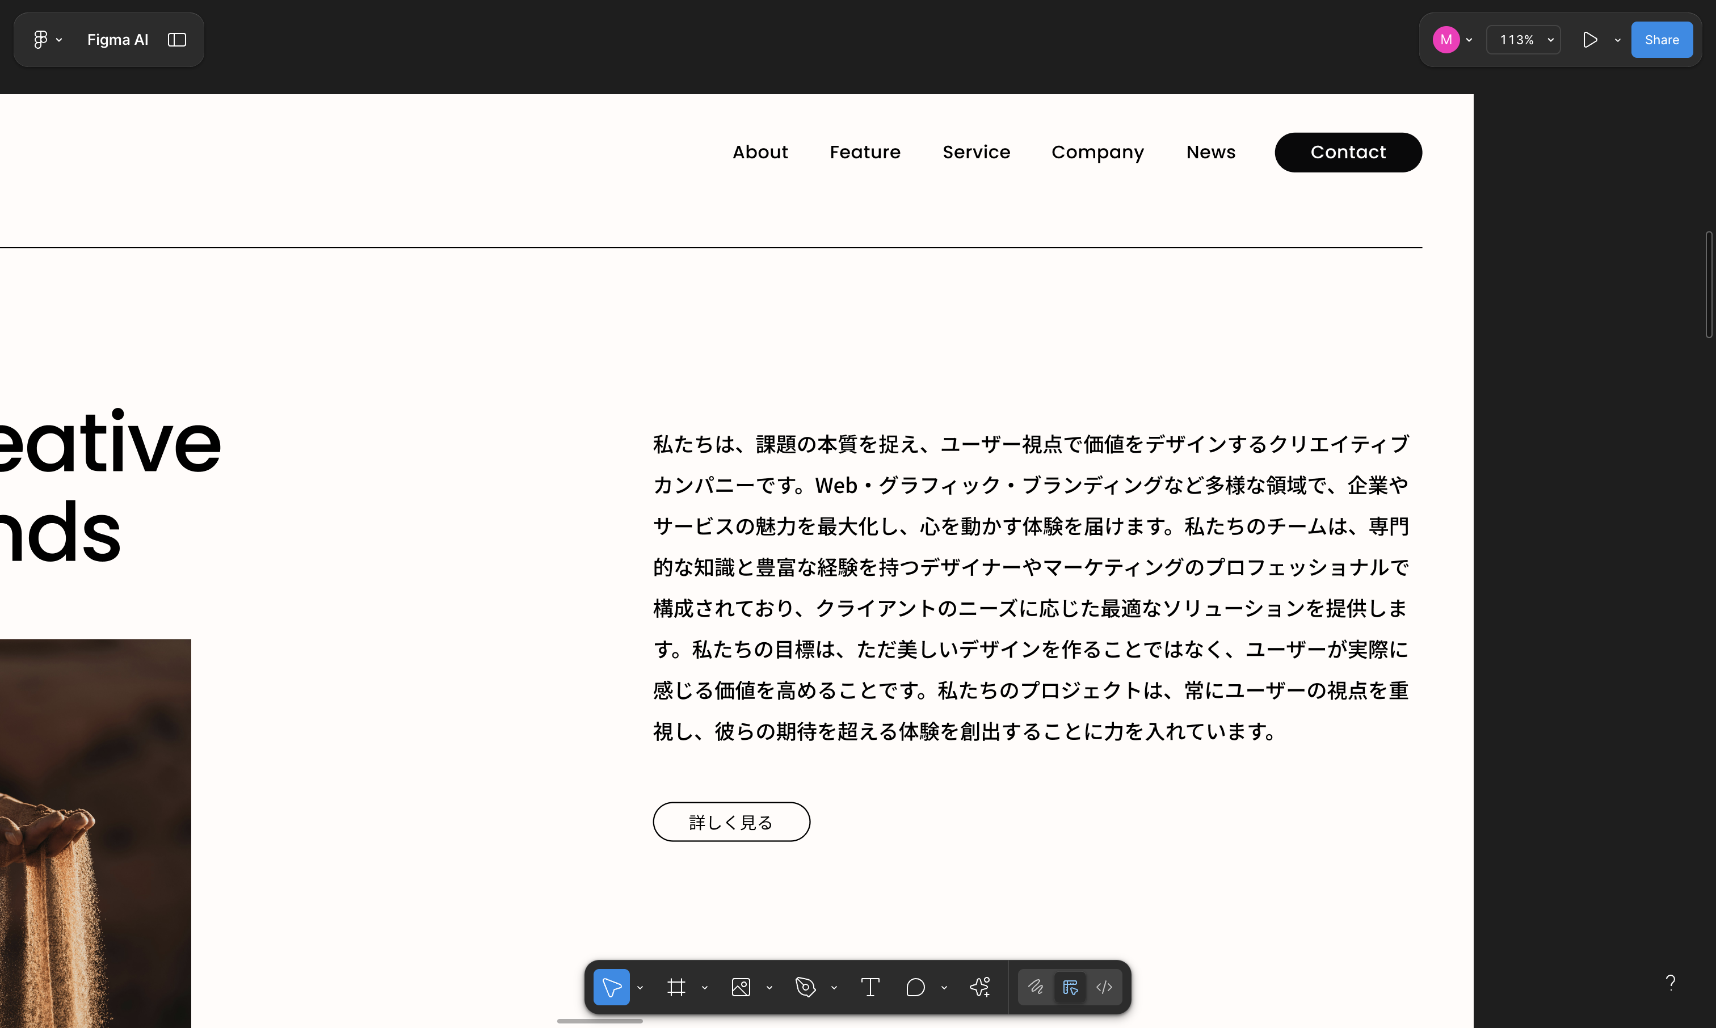Click the Company nav item
The height and width of the screenshot is (1028, 1716).
[x=1097, y=153]
